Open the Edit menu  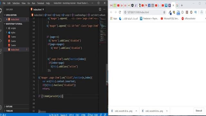(9, 3)
